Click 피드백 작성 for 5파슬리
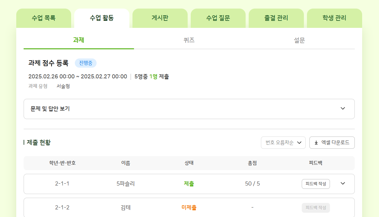 click(316, 184)
